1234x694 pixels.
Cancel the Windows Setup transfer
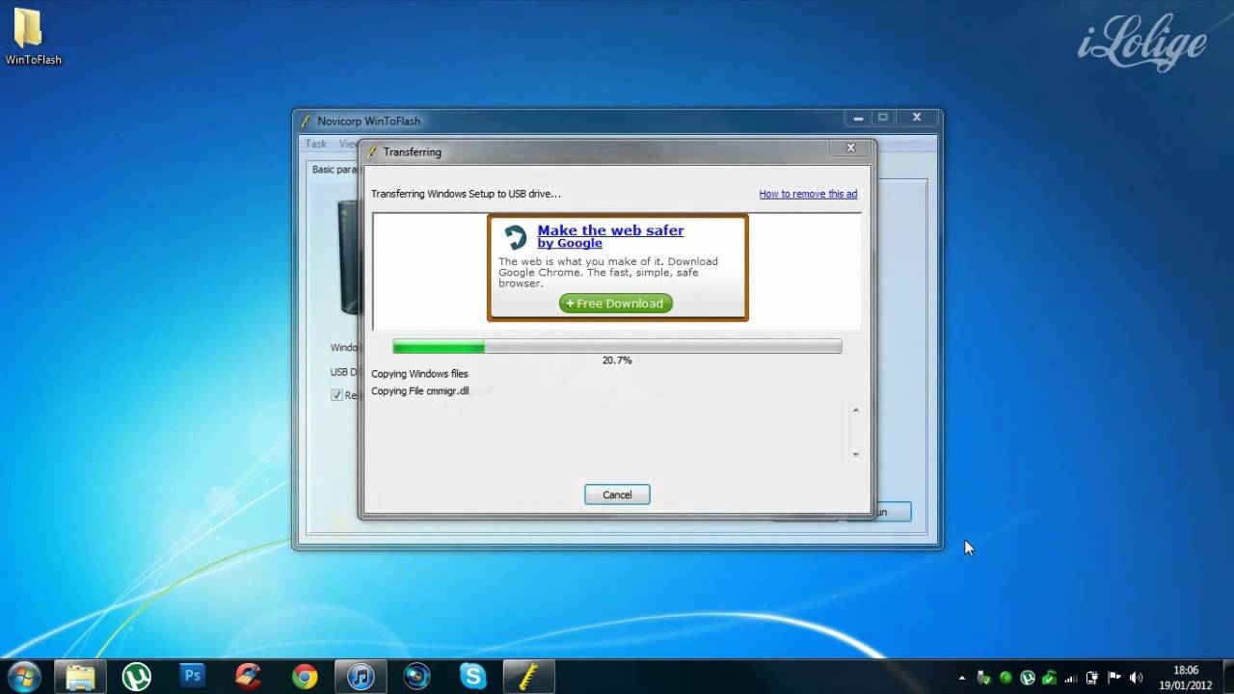pyautogui.click(x=617, y=494)
